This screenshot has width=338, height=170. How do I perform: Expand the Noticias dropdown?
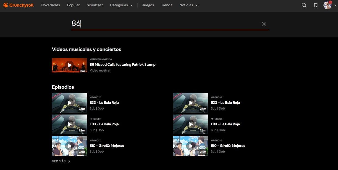tap(189, 5)
